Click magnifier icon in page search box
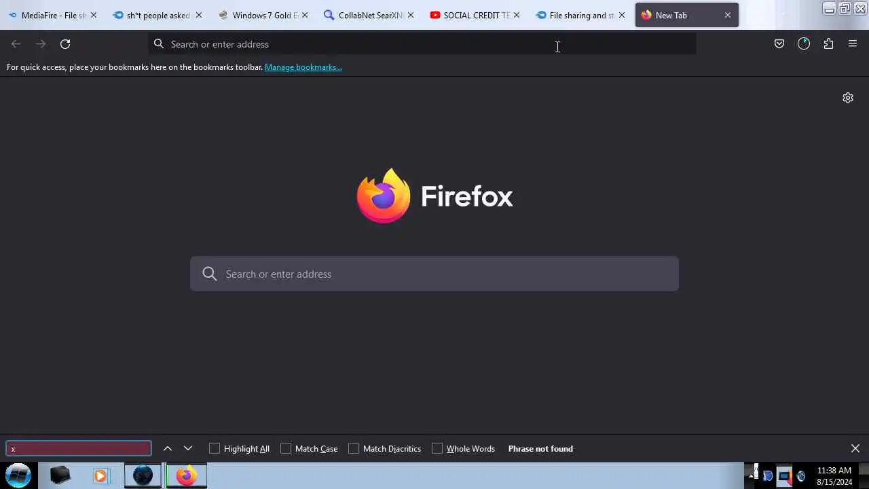The image size is (869, 489). click(210, 274)
